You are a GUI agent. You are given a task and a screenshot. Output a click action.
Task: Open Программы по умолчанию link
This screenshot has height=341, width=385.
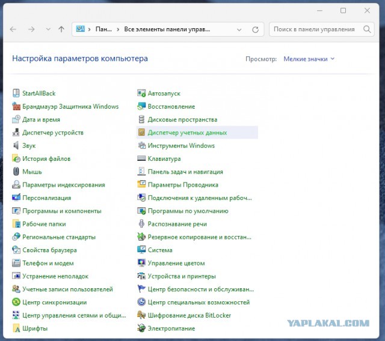[188, 211]
